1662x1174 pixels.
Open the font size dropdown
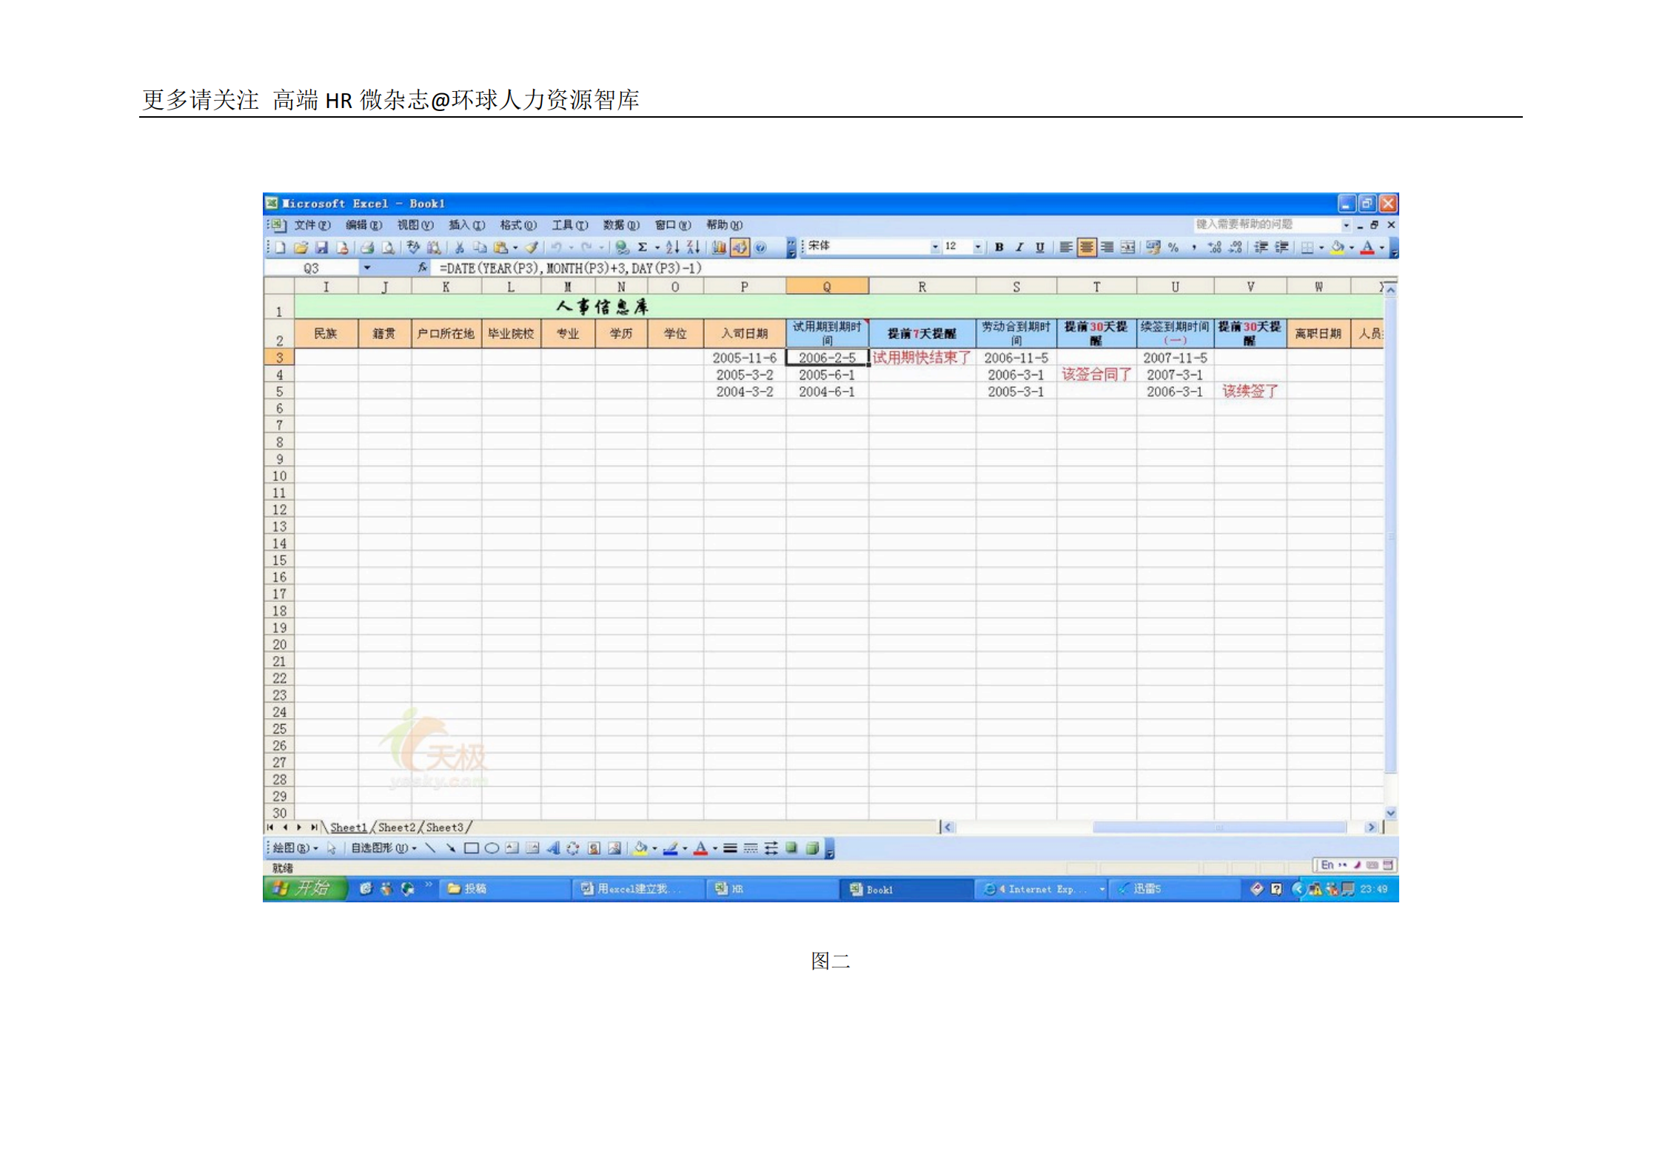pyautogui.click(x=979, y=247)
